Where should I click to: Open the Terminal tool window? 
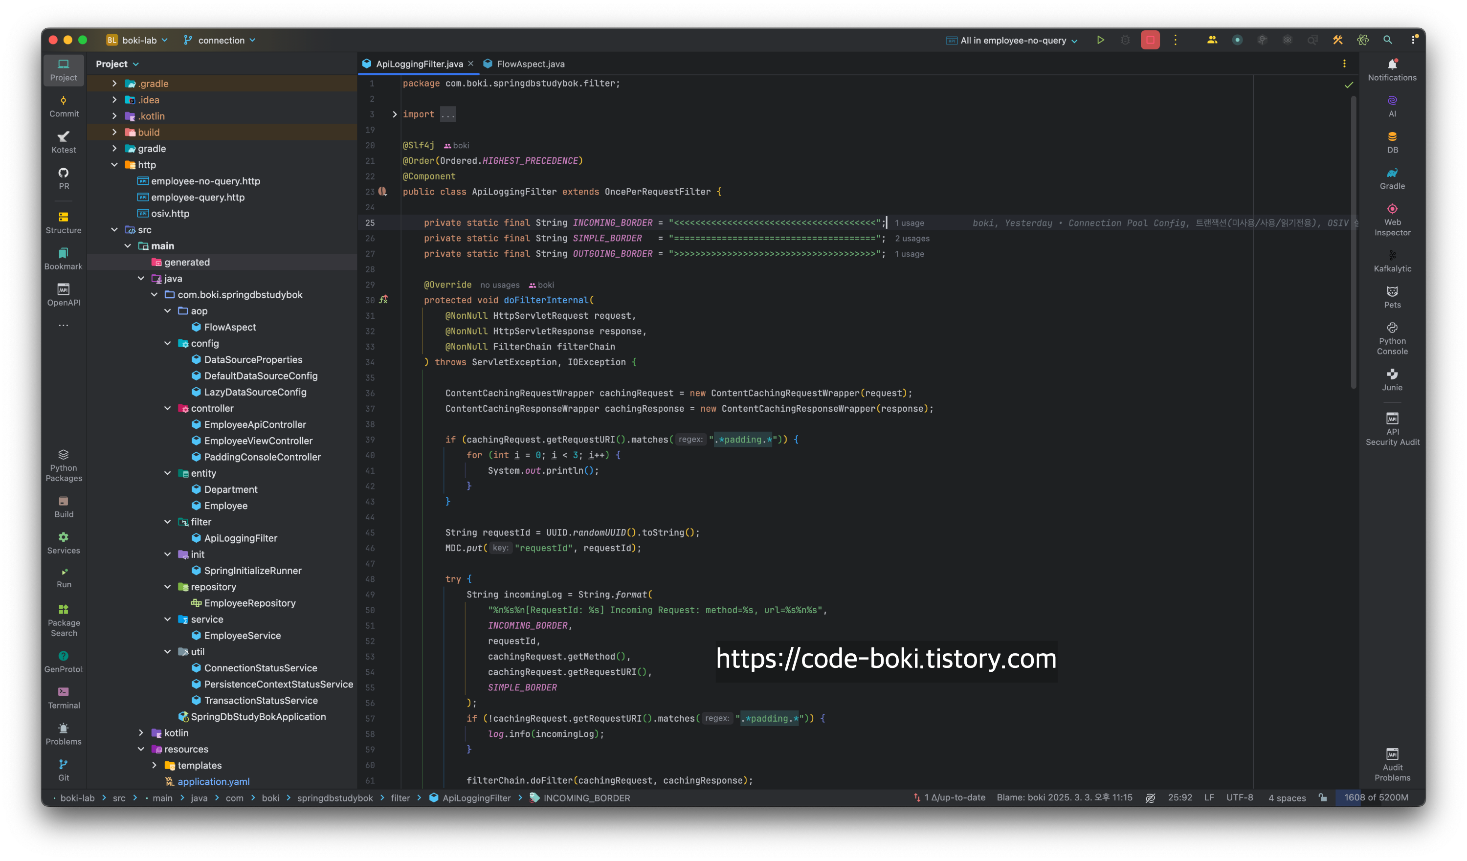click(x=64, y=697)
